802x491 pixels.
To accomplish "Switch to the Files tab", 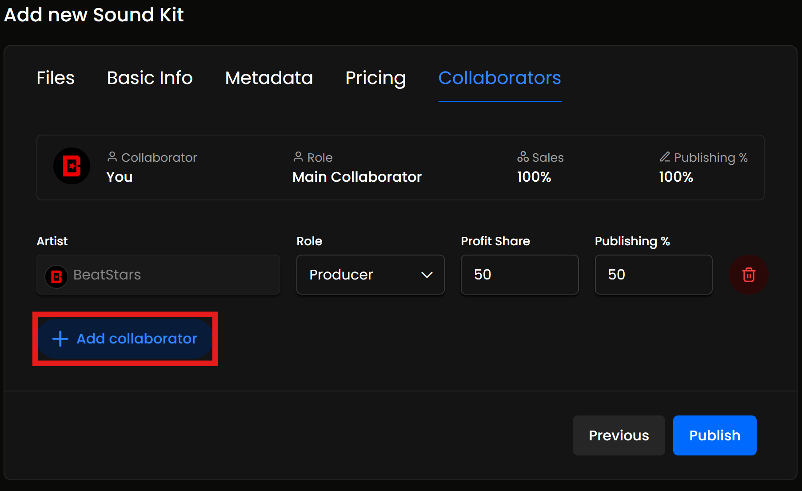I will 56,78.
